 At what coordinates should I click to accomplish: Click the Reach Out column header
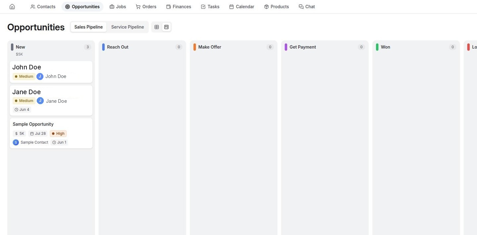[x=118, y=47]
